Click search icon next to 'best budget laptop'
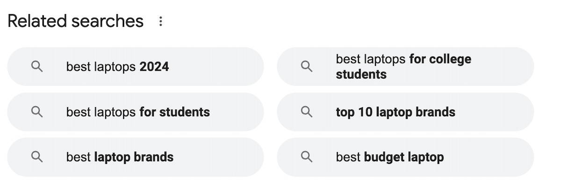This screenshot has height=196, width=561. (307, 157)
